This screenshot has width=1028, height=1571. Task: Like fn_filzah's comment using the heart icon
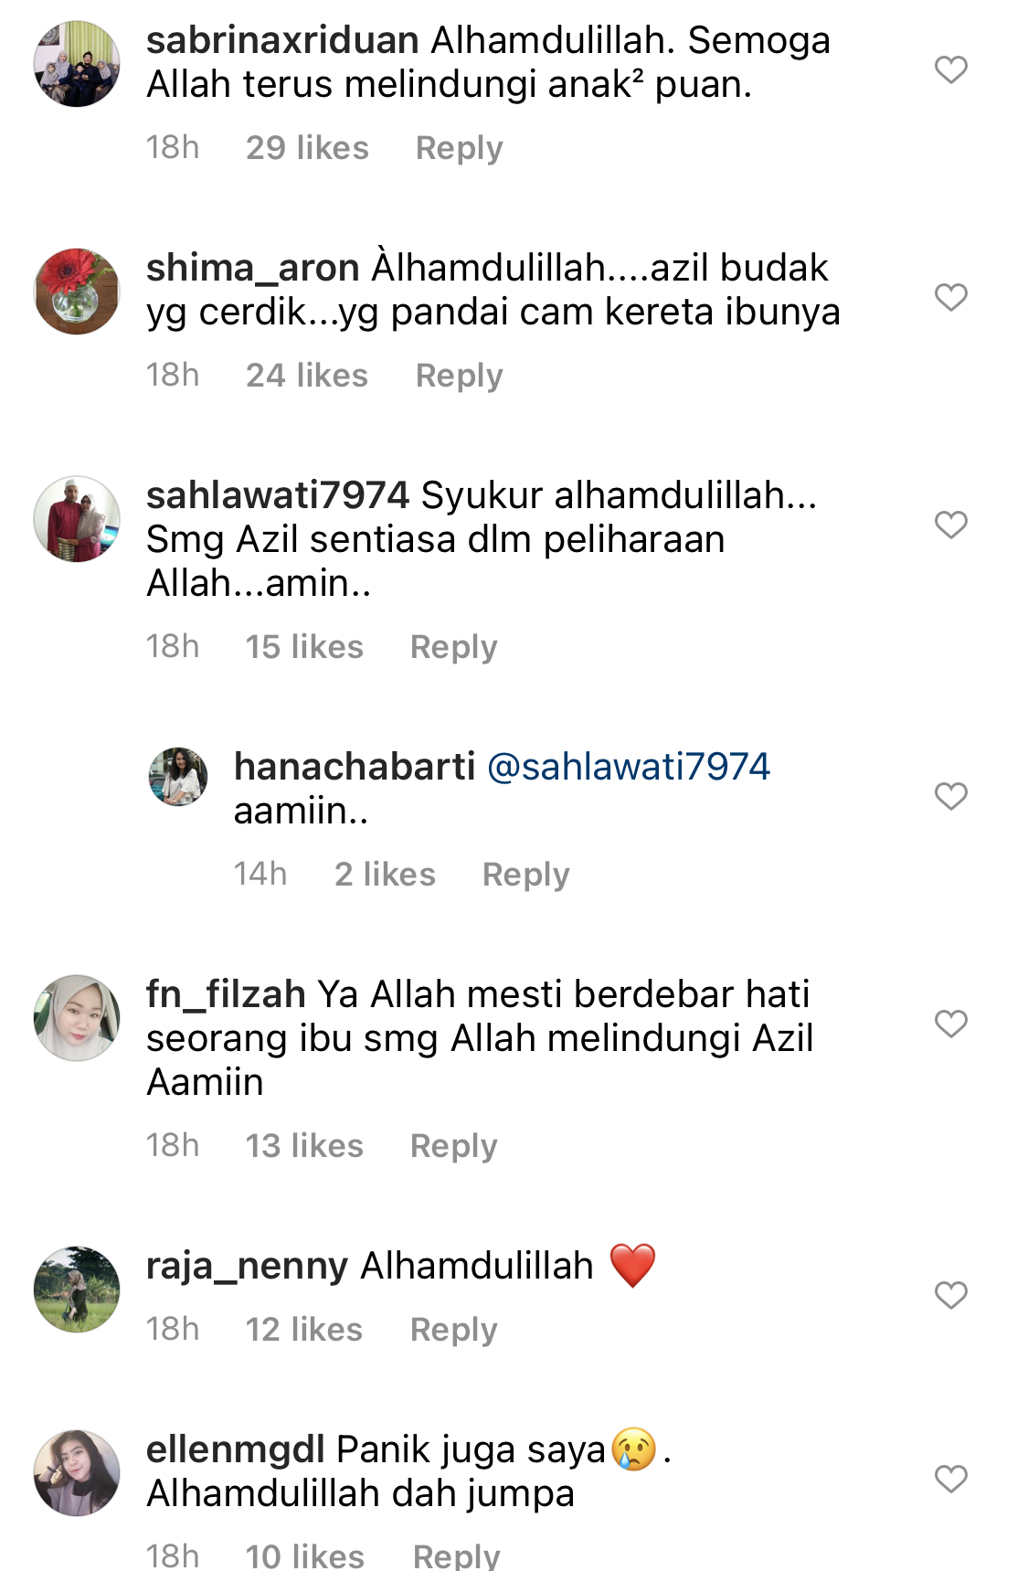click(950, 1024)
